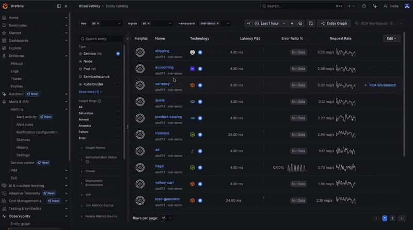Expand Show more (7) types
The width and height of the screenshot is (413, 230).
(90, 92)
